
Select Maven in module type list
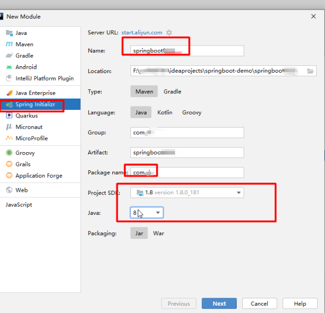coord(40,44)
